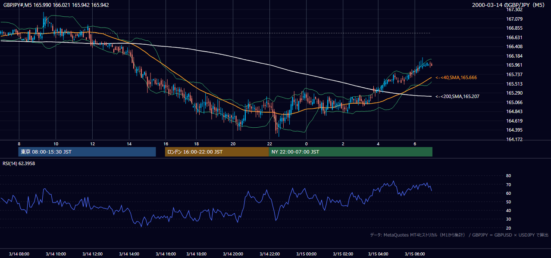Click the 3/14 22:00 bottom time label
Viewport: 551px width, 258px height.
coord(270,254)
